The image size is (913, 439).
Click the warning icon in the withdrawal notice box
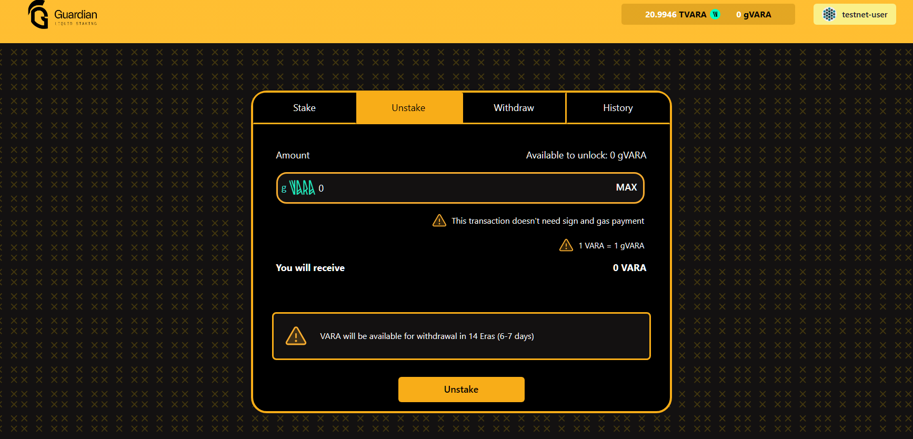coord(296,336)
